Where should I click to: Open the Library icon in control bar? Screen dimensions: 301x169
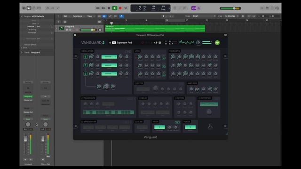pos(24,8)
